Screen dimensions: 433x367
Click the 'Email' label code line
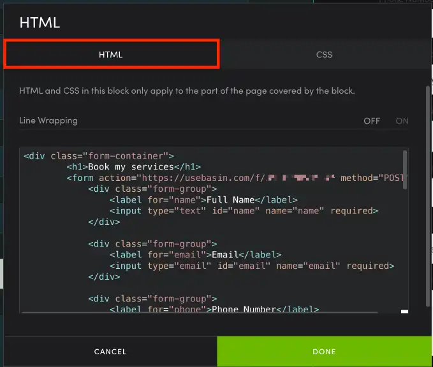(x=194, y=255)
